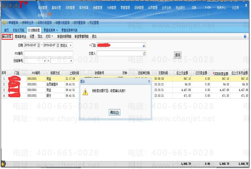Click the 实际收款金额 column header
Image resolution: width=251 pixels, height=169 pixels.
(220, 73)
